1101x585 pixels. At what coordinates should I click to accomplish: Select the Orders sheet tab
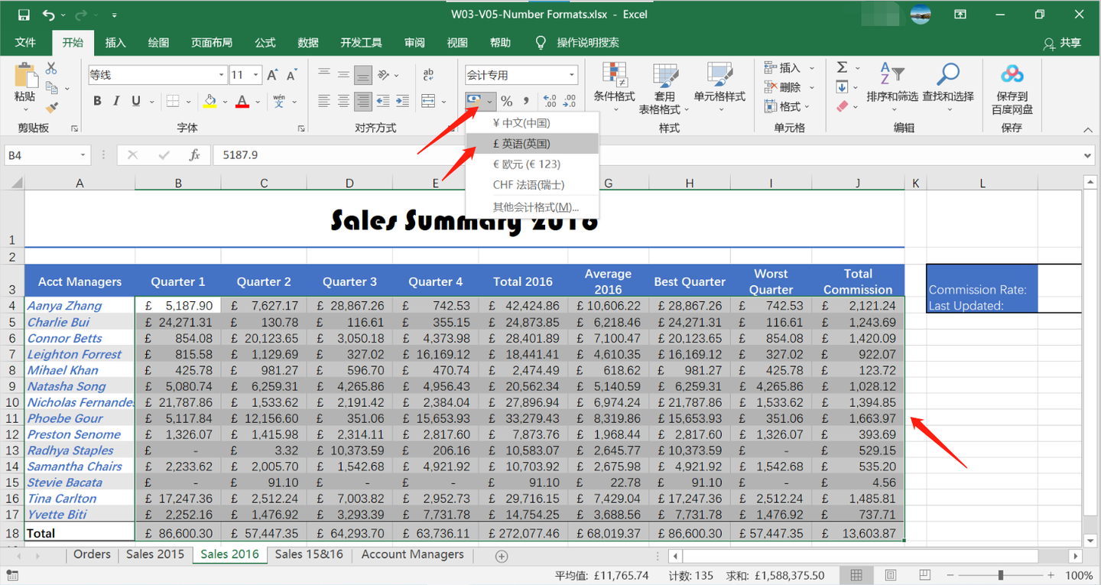[92, 554]
